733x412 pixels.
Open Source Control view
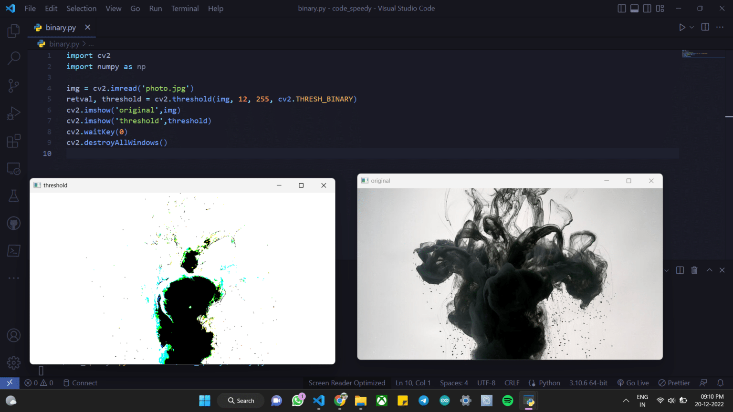click(14, 86)
